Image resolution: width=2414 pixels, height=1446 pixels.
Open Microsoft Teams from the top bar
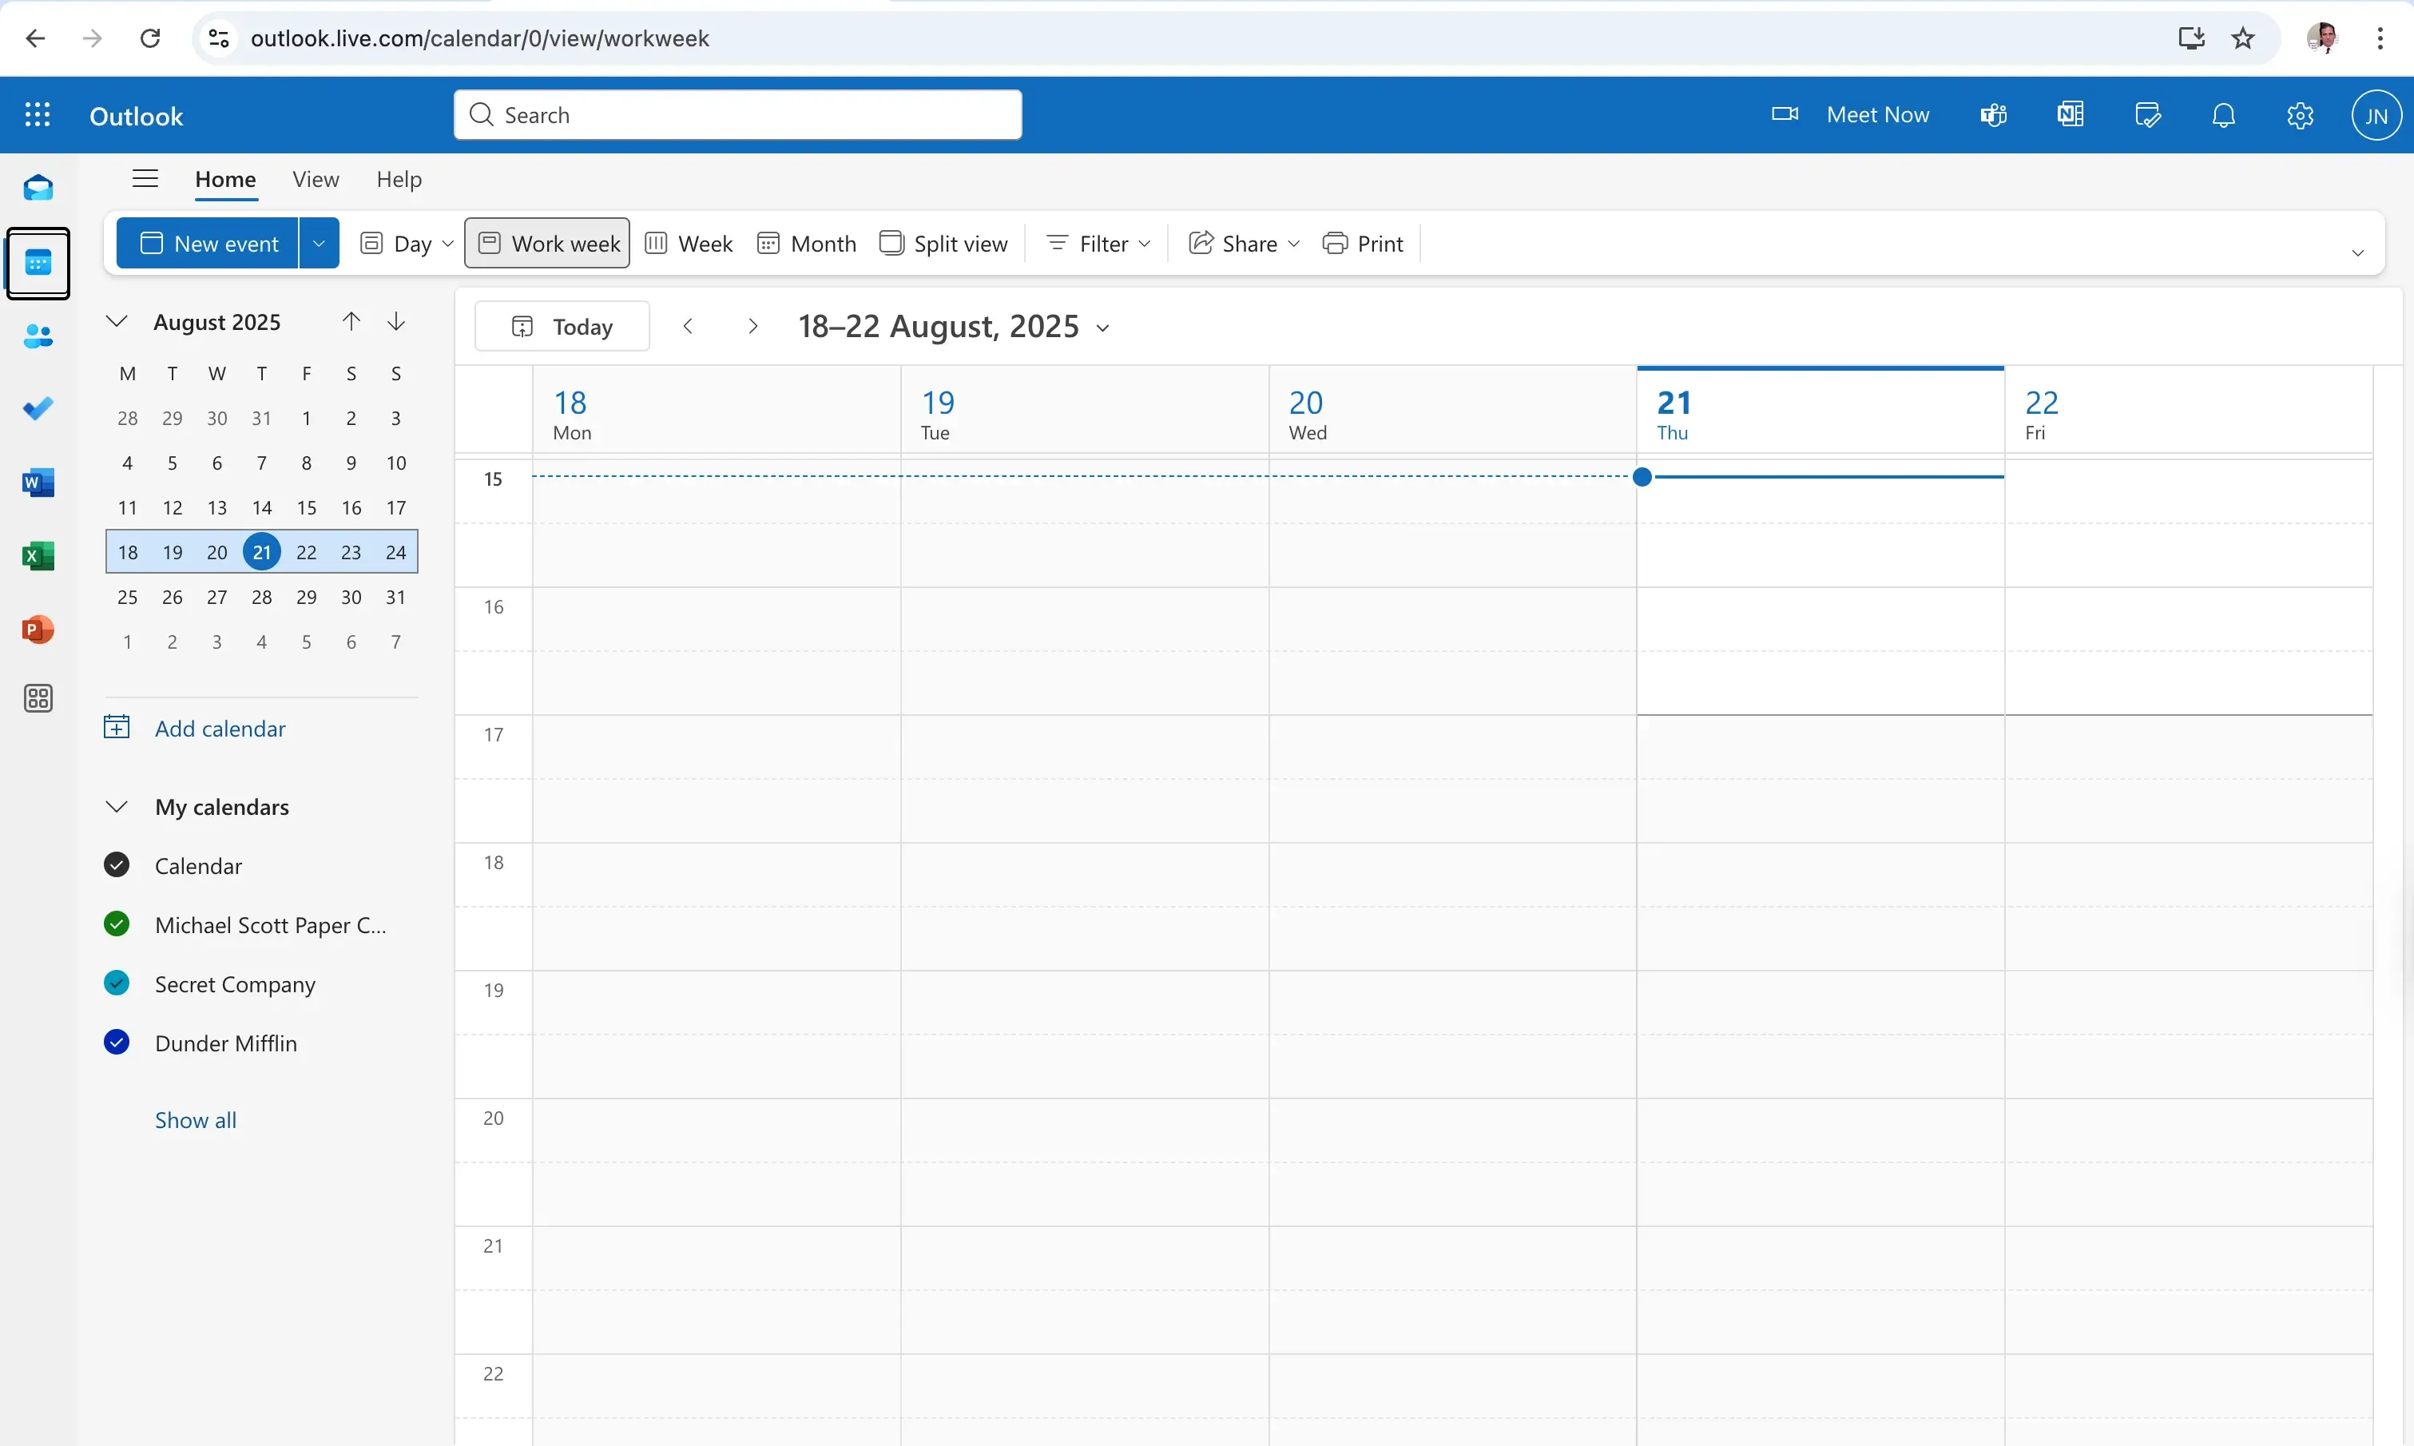coord(1992,114)
